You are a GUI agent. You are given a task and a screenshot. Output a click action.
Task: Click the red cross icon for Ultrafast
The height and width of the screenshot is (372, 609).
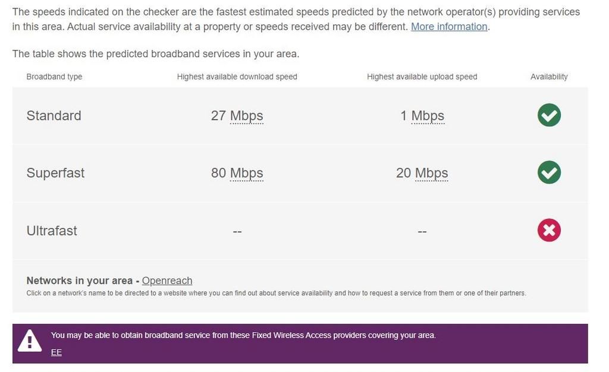549,230
